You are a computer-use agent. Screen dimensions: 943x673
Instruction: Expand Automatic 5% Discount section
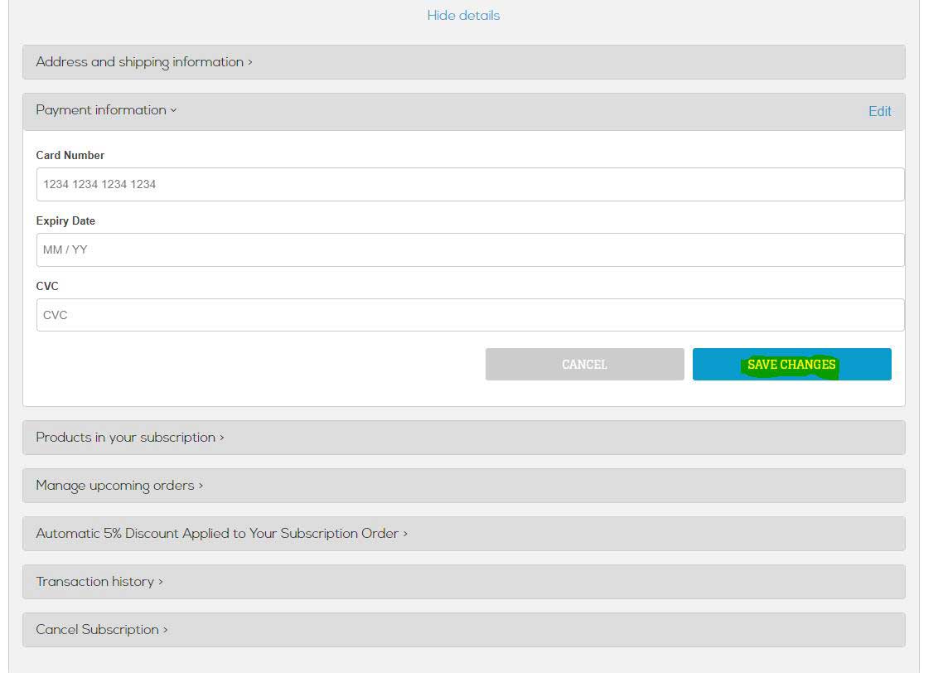[221, 534]
